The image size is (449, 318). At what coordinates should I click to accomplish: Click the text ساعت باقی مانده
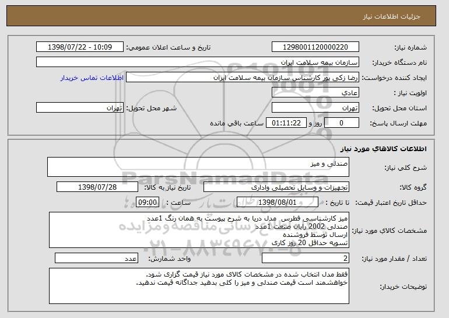pos(237,124)
